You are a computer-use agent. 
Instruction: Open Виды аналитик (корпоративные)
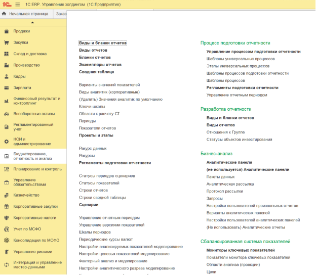[109, 92]
